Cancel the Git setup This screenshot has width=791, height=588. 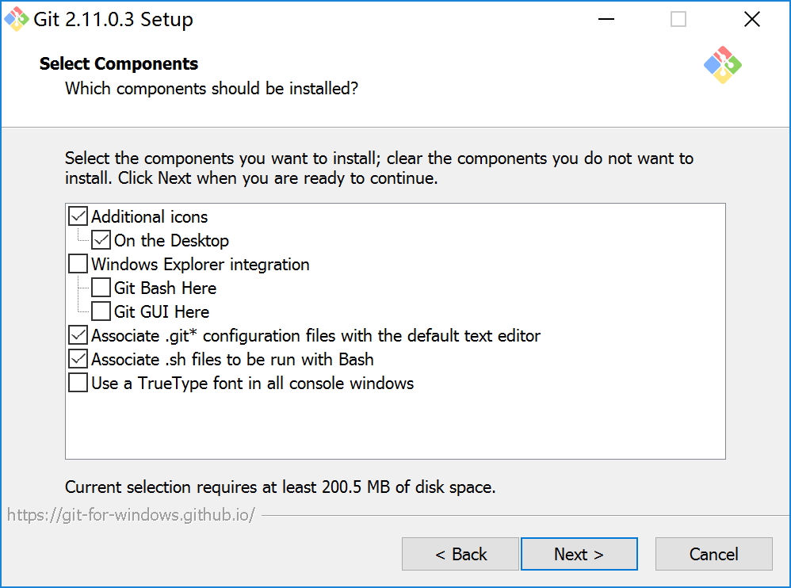click(713, 554)
